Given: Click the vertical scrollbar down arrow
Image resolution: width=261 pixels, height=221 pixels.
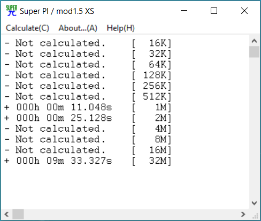Looking at the screenshot, I should (x=254, y=203).
